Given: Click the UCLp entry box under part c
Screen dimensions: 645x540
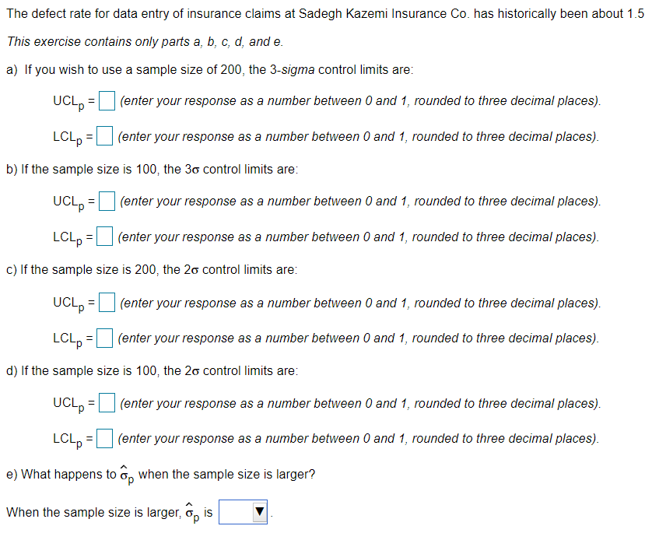Looking at the screenshot, I should pos(106,302).
